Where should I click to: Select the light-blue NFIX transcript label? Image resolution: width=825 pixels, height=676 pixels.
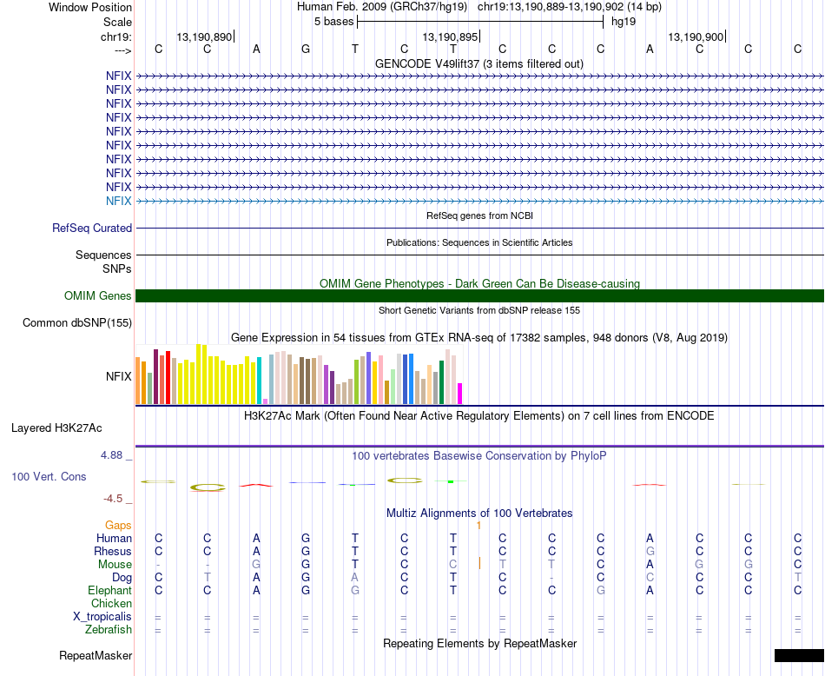pyautogui.click(x=118, y=201)
